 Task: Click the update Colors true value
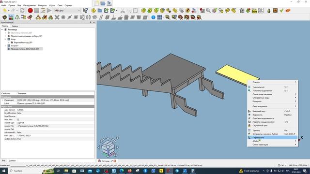pyautogui.click(x=19, y=139)
